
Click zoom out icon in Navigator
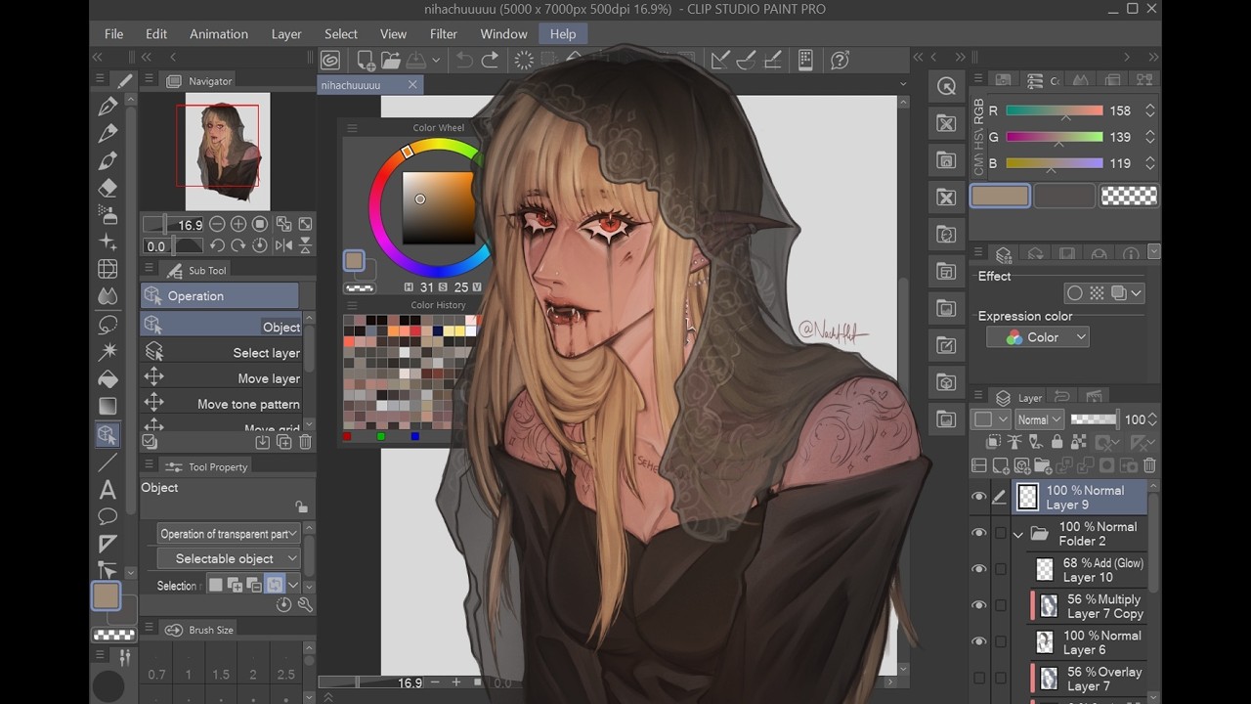tap(217, 224)
